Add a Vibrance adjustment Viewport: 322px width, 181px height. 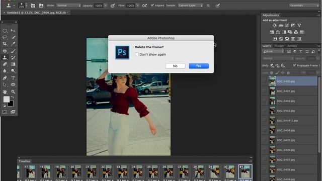pyautogui.click(x=299, y=26)
